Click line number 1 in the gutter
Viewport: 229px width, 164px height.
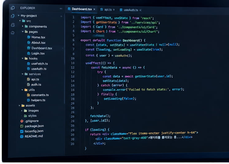coord(73,17)
